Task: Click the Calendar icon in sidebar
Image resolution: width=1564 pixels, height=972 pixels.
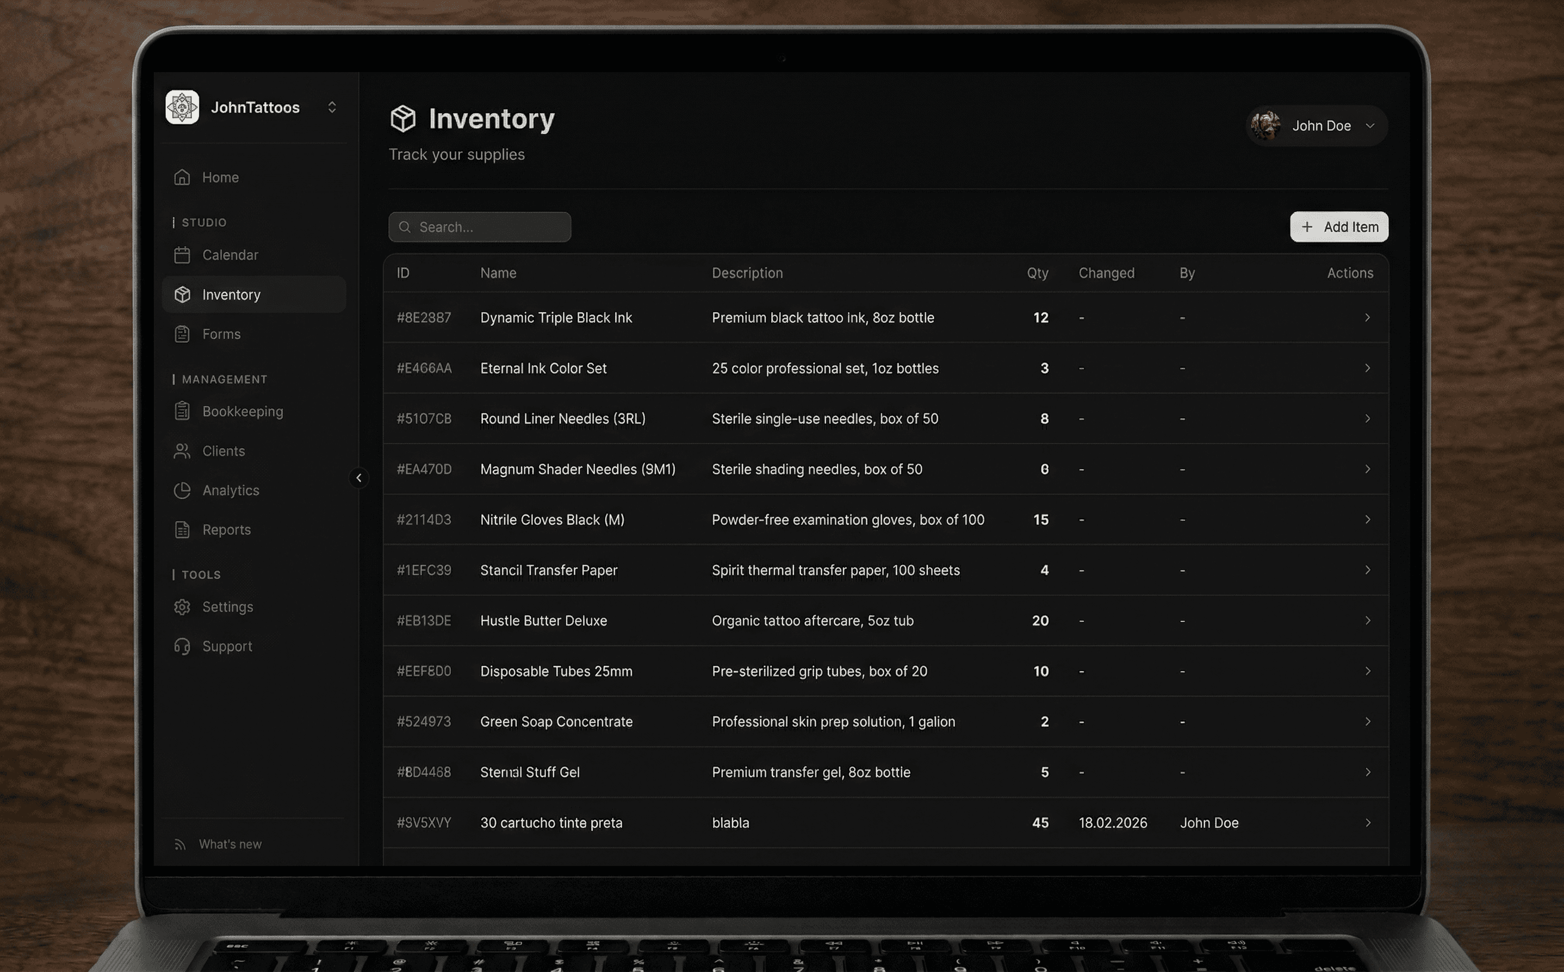Action: (182, 256)
